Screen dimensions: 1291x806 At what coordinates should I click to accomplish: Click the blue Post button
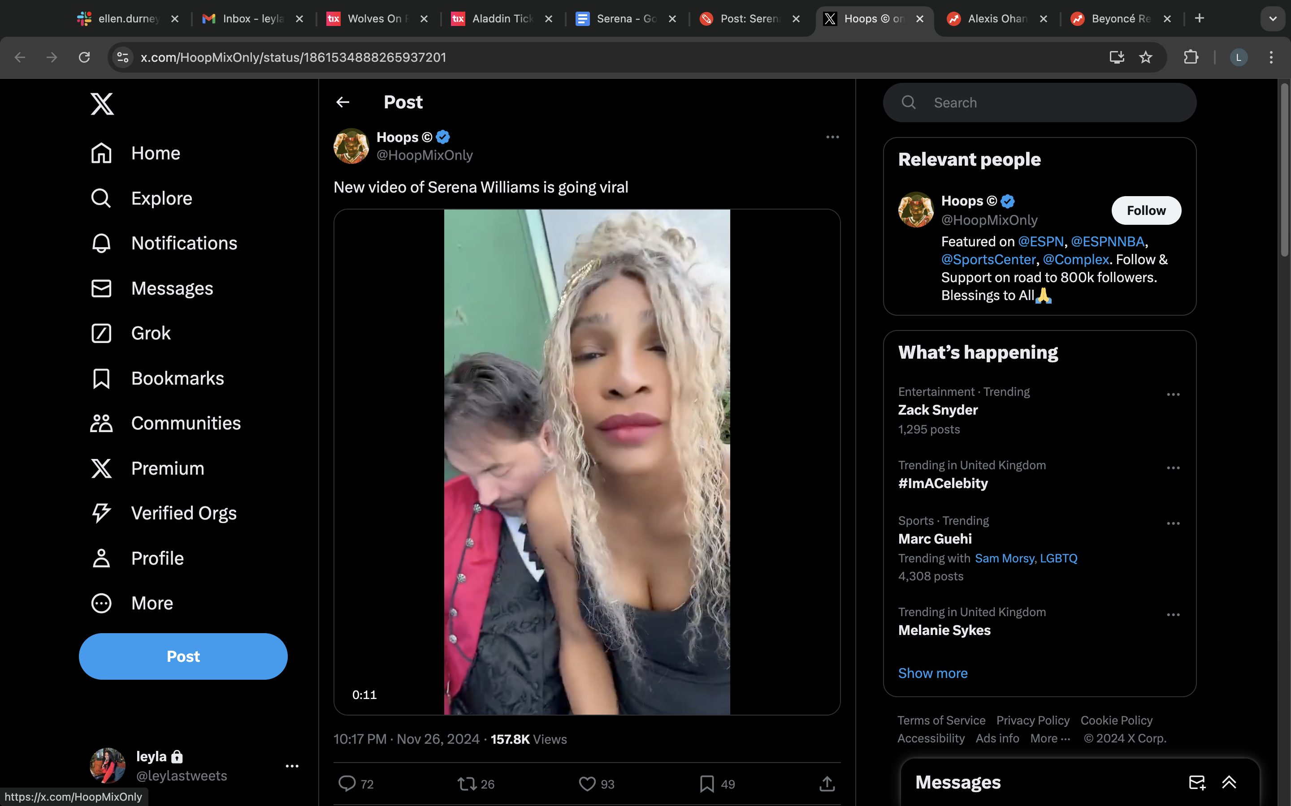coord(183,656)
